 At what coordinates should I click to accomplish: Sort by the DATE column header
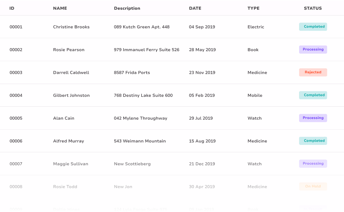(x=195, y=8)
